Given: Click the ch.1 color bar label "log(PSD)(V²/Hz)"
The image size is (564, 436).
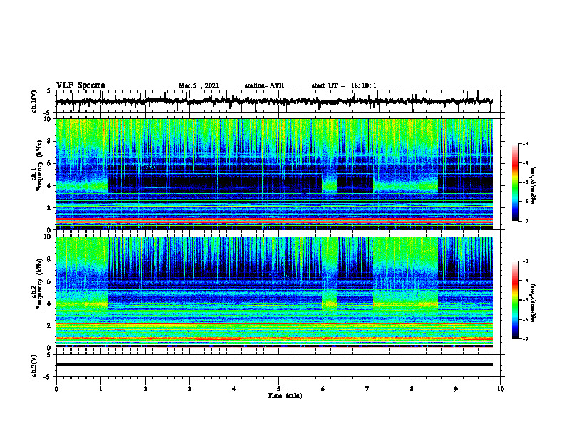Looking at the screenshot, I should 533,185.
